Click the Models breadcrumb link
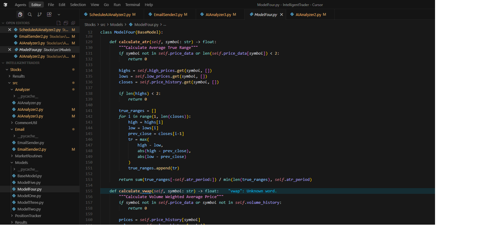 pyautogui.click(x=116, y=24)
